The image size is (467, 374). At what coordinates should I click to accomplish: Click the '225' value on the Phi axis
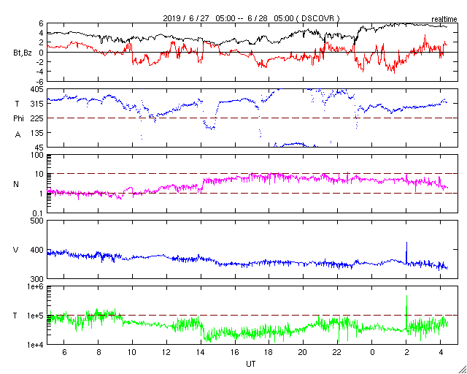click(x=37, y=118)
